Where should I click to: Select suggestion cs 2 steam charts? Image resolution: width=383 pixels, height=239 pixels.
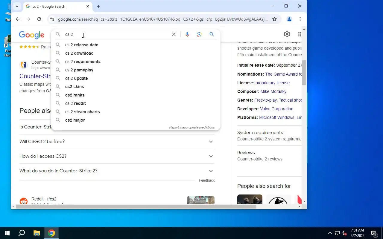136,112
